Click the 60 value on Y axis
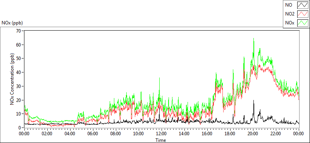 tap(19, 45)
